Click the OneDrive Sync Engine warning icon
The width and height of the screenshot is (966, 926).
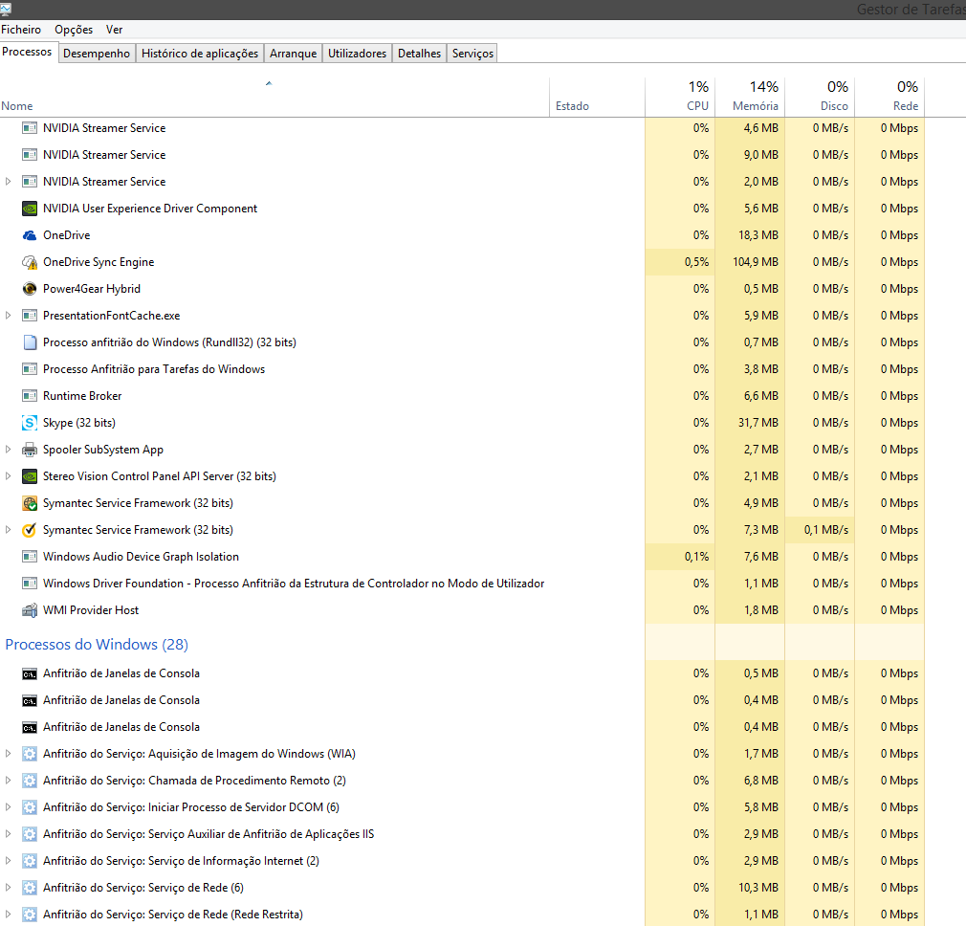click(x=30, y=262)
